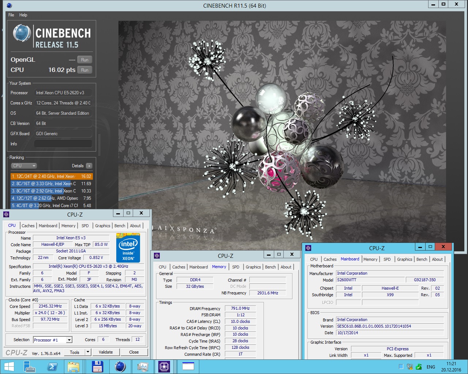Click the Info text field in Your System
Screen dimensions: 468x374
[x=63, y=144]
